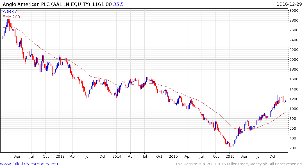Select the price value 1161.00
302x168 pixels.
pos(102,4)
